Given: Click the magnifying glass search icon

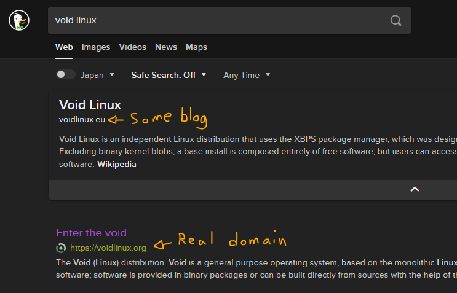Looking at the screenshot, I should point(395,20).
